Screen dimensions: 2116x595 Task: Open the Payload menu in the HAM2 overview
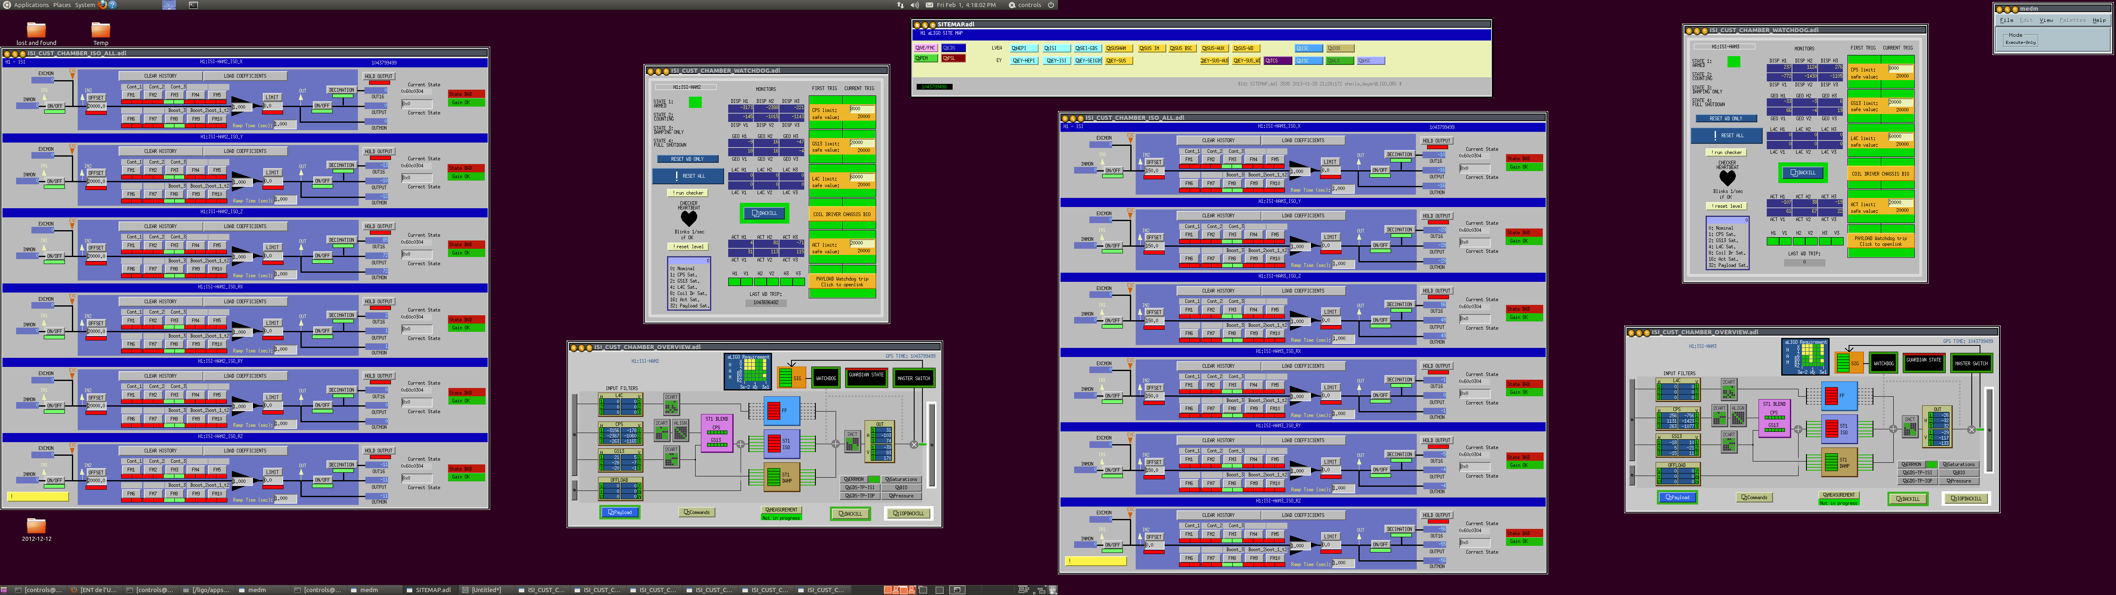tap(620, 512)
